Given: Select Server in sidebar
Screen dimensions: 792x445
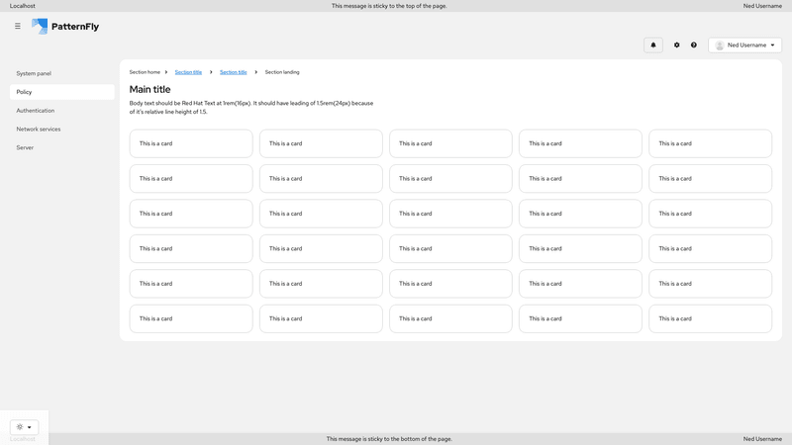Looking at the screenshot, I should point(61,147).
